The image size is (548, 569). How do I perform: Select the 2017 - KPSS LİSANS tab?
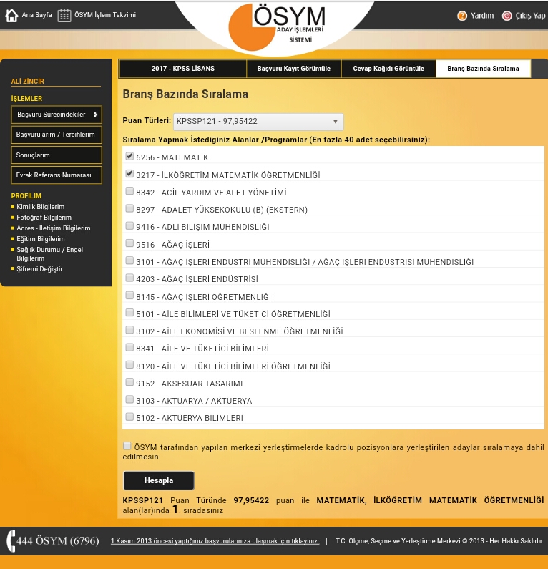click(x=183, y=69)
